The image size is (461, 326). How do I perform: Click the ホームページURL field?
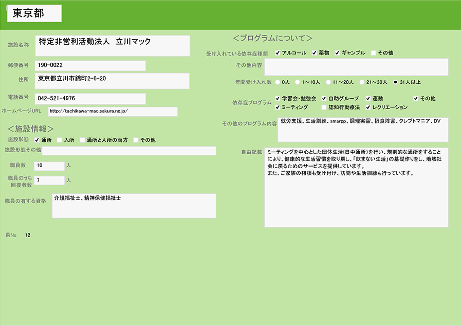point(113,111)
